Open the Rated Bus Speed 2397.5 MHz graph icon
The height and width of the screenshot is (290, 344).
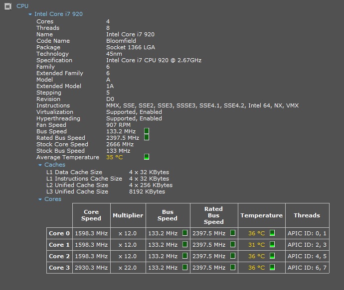(147, 137)
